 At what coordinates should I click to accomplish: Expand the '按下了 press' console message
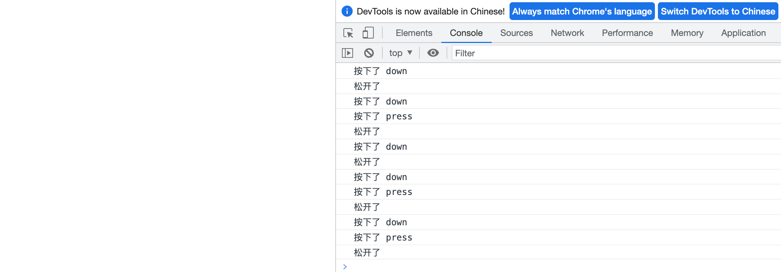pyautogui.click(x=382, y=116)
